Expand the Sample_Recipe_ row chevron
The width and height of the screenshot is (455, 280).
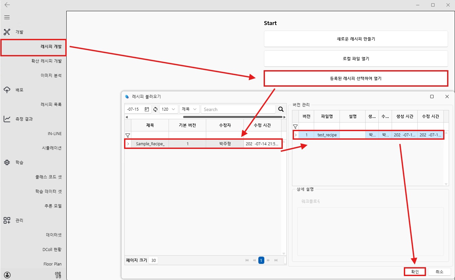click(128, 144)
